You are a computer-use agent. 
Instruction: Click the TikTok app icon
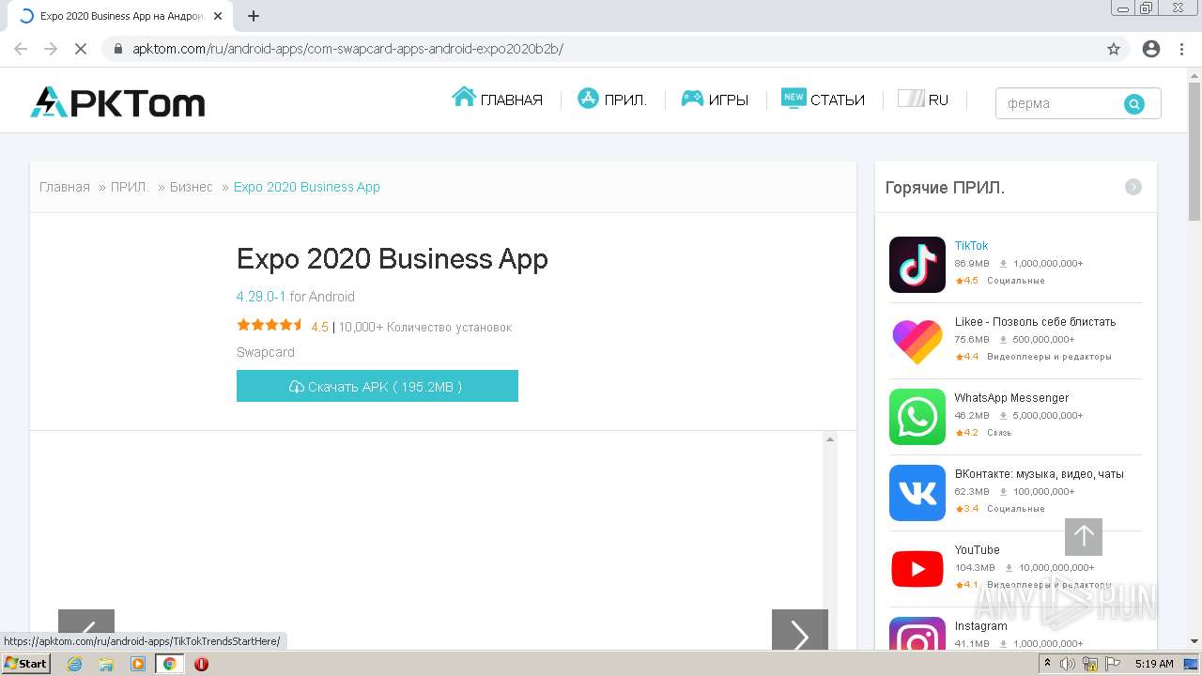[917, 265]
